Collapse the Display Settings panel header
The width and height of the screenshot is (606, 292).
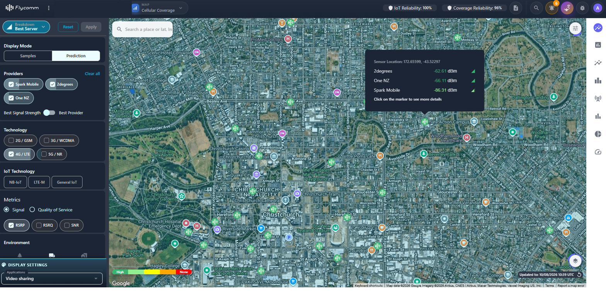click(x=53, y=265)
